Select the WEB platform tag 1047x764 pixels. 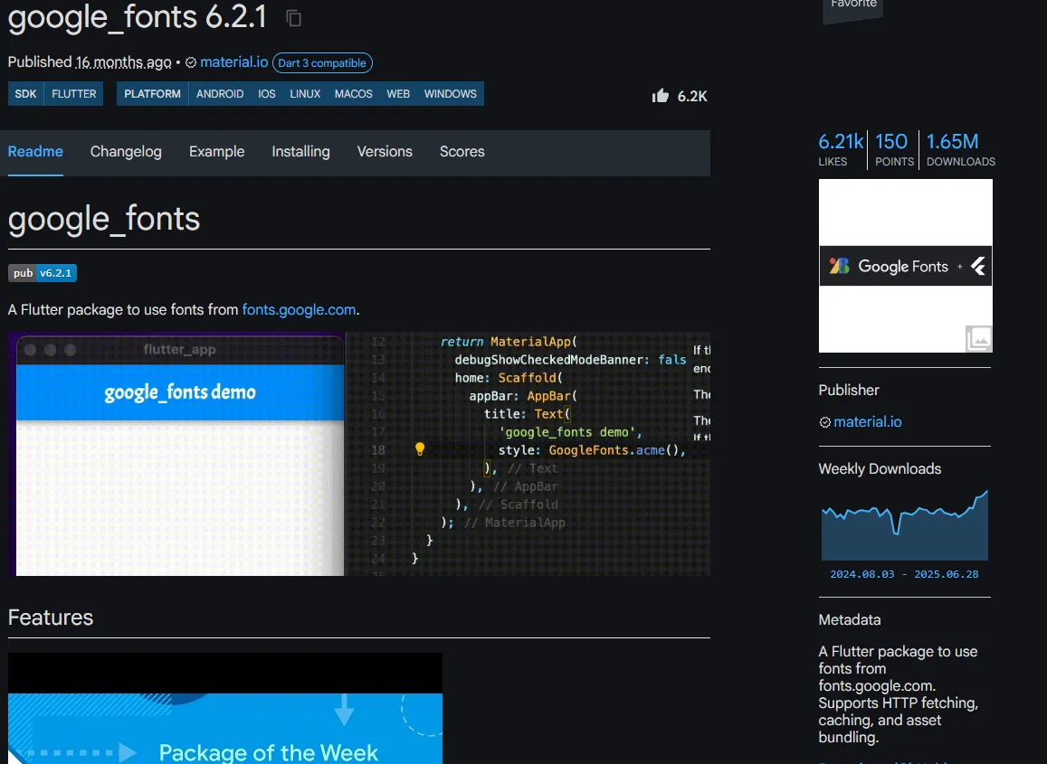399,94
